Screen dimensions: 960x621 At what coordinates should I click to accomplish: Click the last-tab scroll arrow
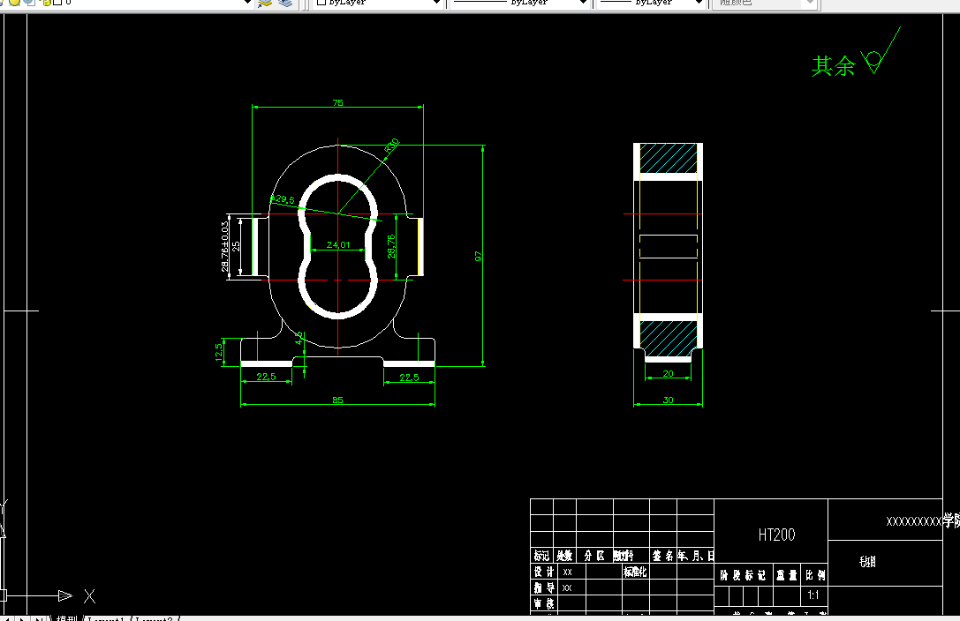tap(38, 618)
